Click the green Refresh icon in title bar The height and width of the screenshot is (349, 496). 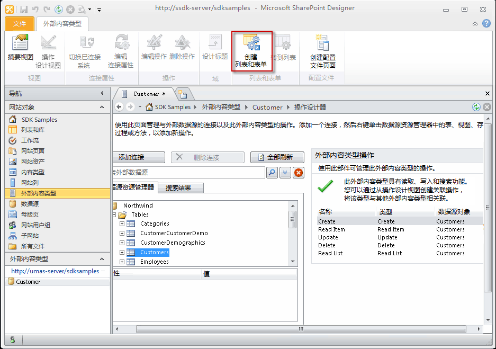click(x=59, y=10)
